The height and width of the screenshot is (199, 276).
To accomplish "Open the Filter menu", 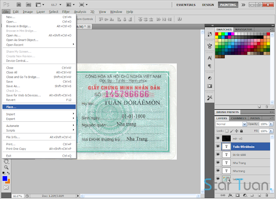I will coord(66,12).
